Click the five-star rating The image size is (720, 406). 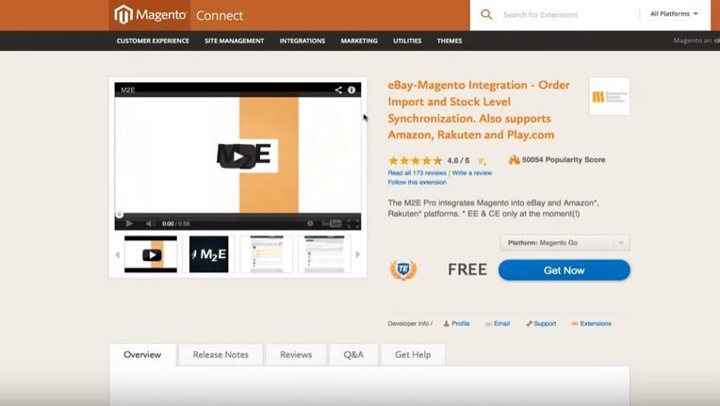tap(415, 160)
